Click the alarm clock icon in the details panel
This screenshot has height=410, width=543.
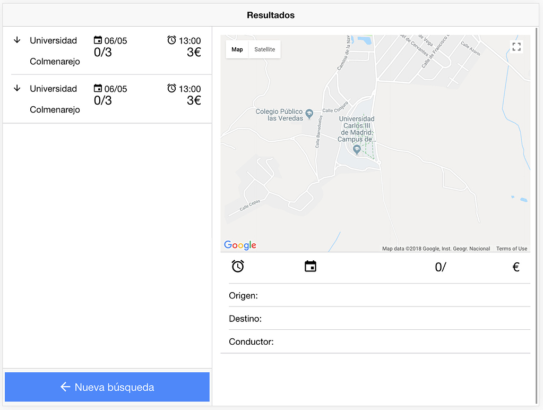[x=238, y=266]
